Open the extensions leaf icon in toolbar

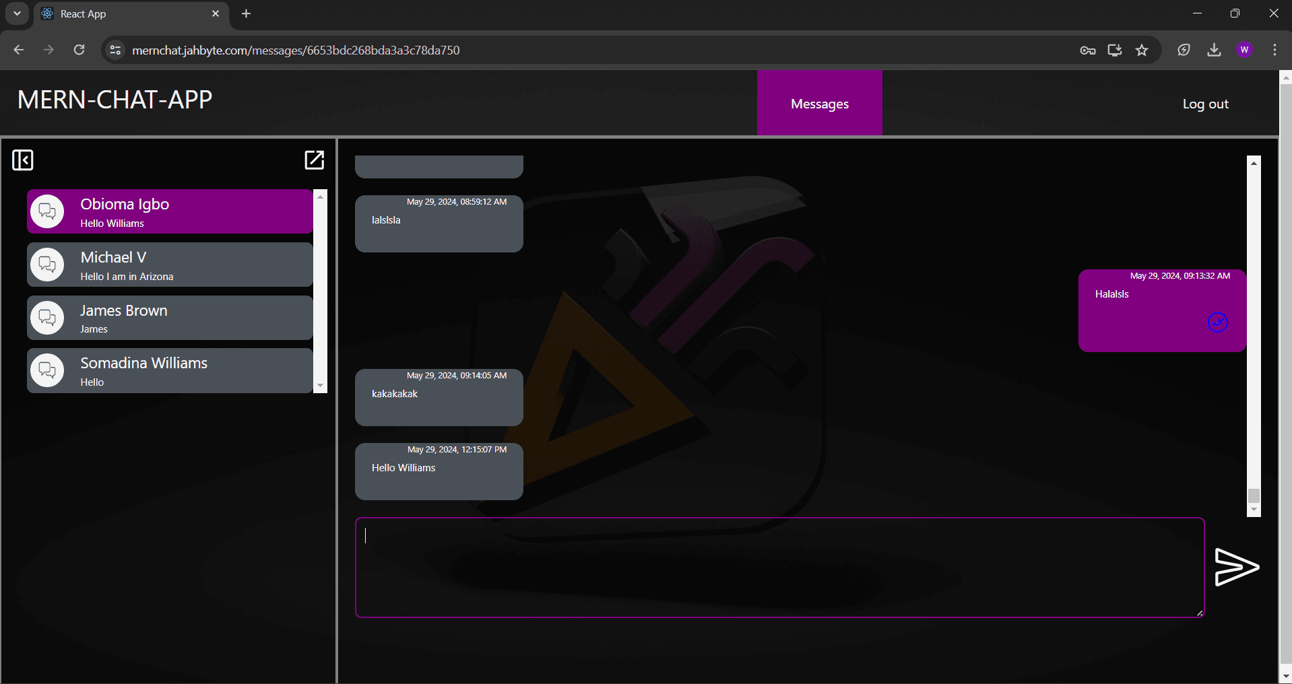(1184, 50)
